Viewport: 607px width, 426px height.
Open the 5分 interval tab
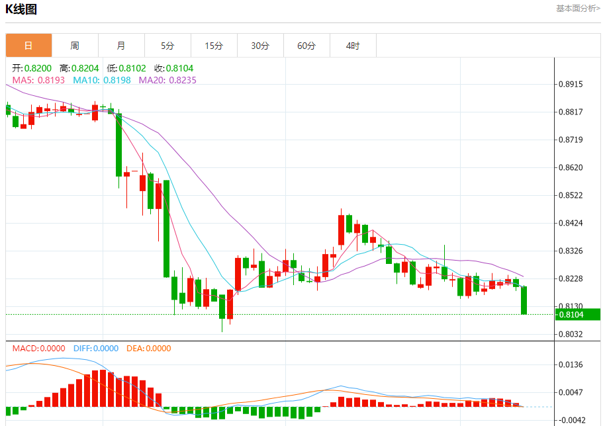tap(167, 46)
